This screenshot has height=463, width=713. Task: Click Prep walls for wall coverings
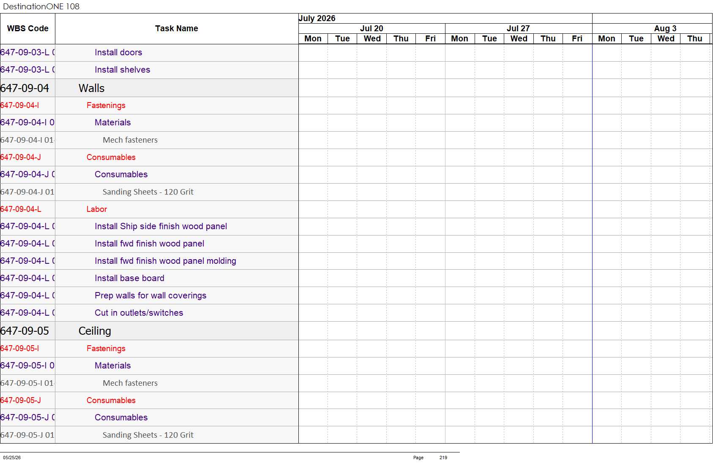(150, 295)
